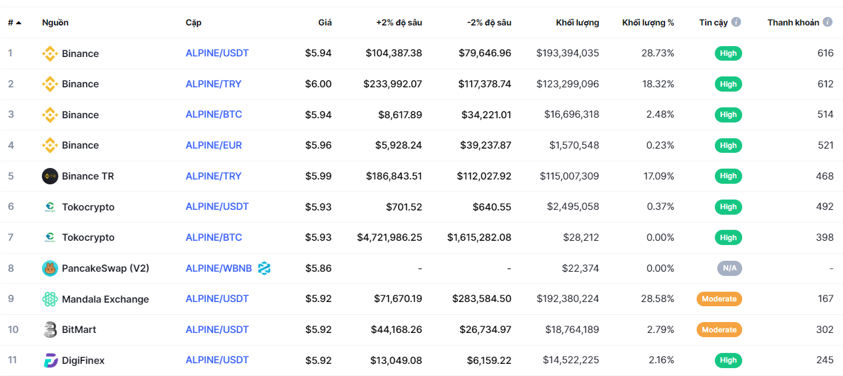The image size is (843, 376).
Task: Sort by the +2% độ sâu header
Action: 399,22
